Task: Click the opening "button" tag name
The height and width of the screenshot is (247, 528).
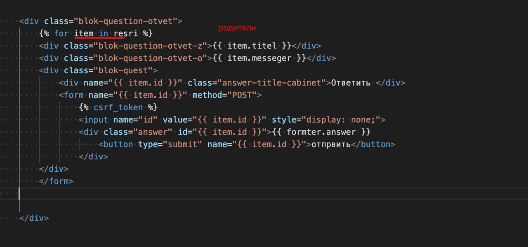Action: [x=118, y=144]
